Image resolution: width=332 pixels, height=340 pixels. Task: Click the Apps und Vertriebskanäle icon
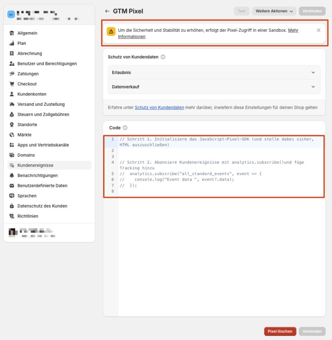pos(12,145)
